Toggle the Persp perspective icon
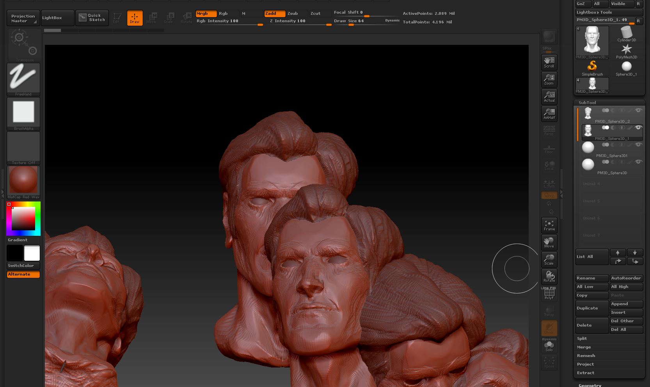Viewport: 650px width, 387px height. tap(549, 131)
